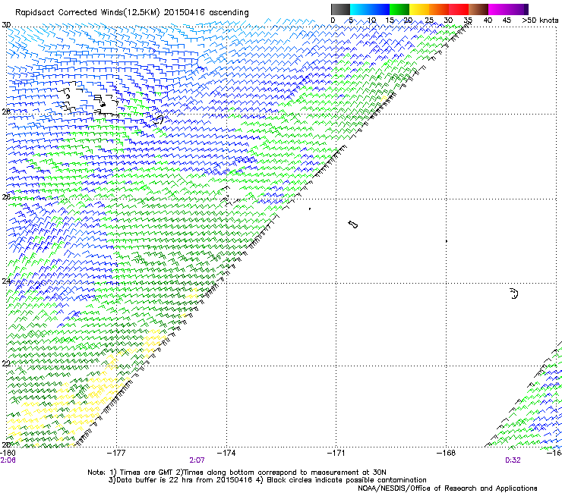Click the purple time stamp 2:08
The image size is (562, 493).
tap(8, 460)
